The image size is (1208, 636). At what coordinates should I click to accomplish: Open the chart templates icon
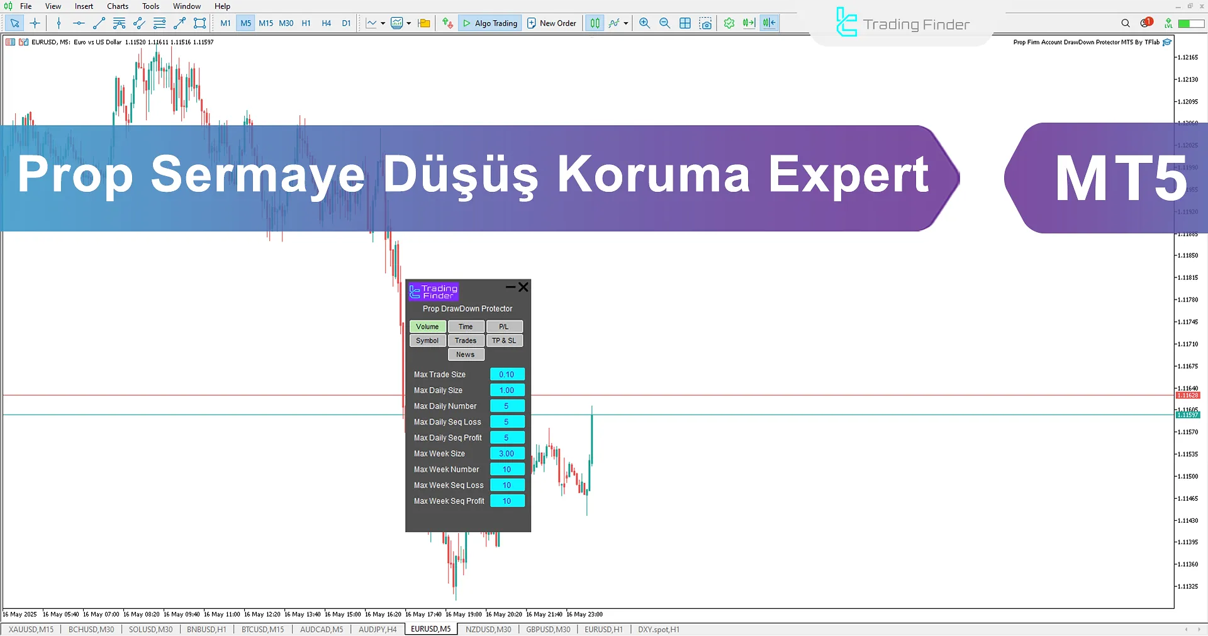[397, 23]
